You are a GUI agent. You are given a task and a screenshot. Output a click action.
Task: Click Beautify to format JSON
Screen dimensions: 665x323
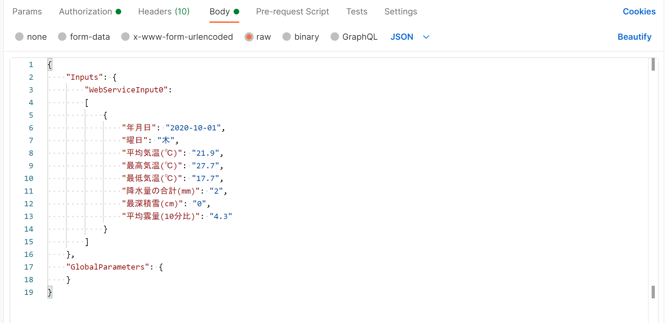pyautogui.click(x=634, y=37)
